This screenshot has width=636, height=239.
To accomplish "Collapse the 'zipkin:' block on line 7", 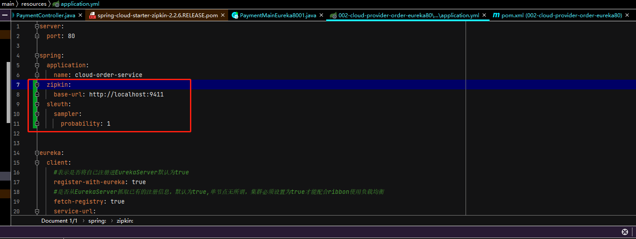I will pyautogui.click(x=37, y=85).
